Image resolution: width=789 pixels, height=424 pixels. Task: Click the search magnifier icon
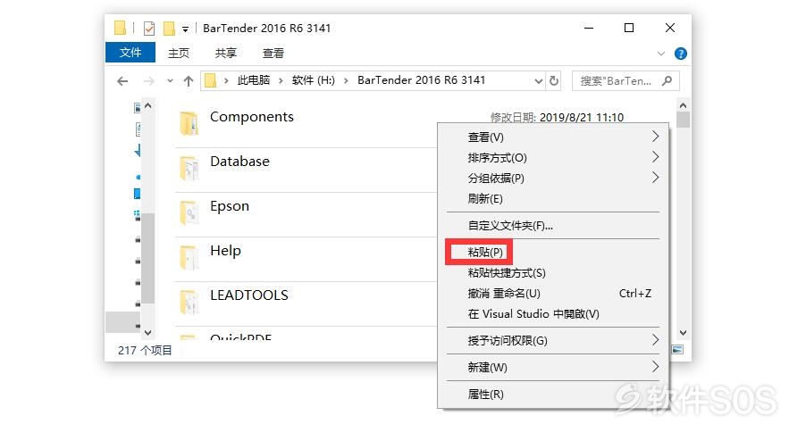[667, 80]
